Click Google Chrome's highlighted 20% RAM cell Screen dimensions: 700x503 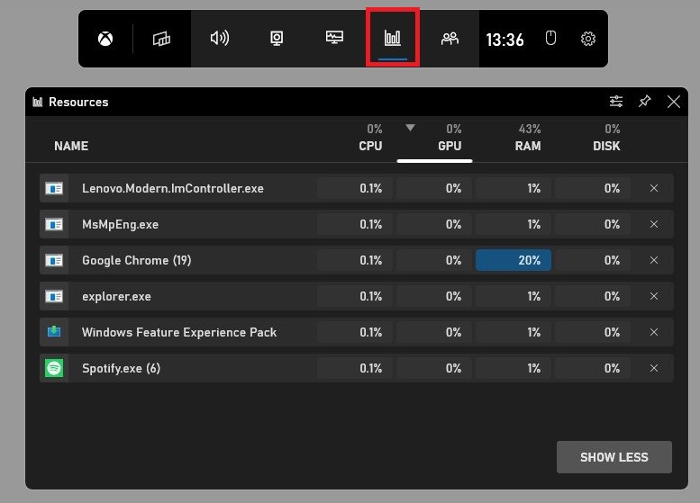pyautogui.click(x=514, y=260)
